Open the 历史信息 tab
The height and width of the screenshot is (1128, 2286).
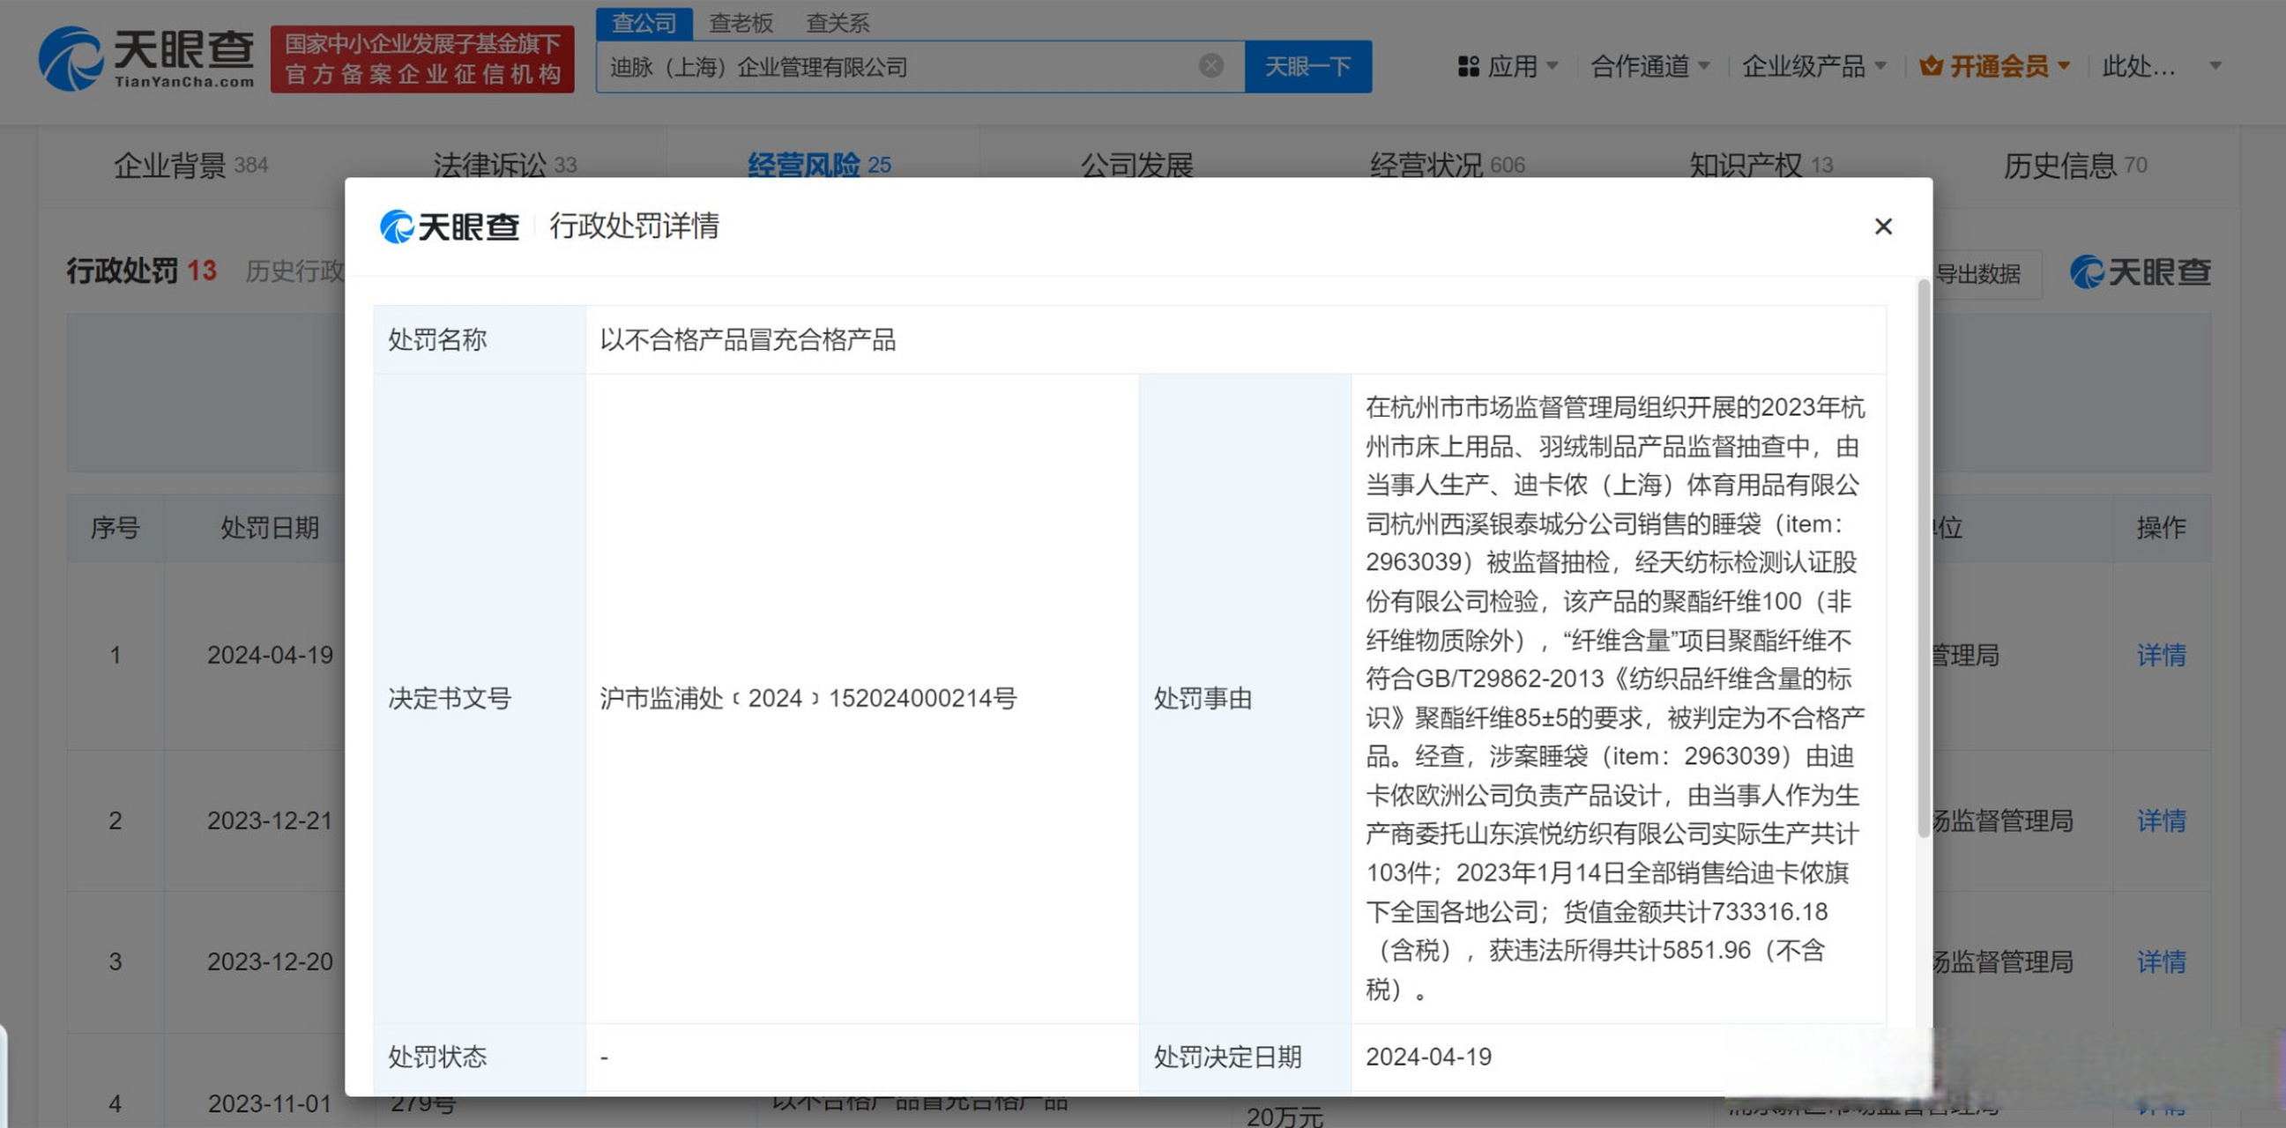[x=2074, y=165]
